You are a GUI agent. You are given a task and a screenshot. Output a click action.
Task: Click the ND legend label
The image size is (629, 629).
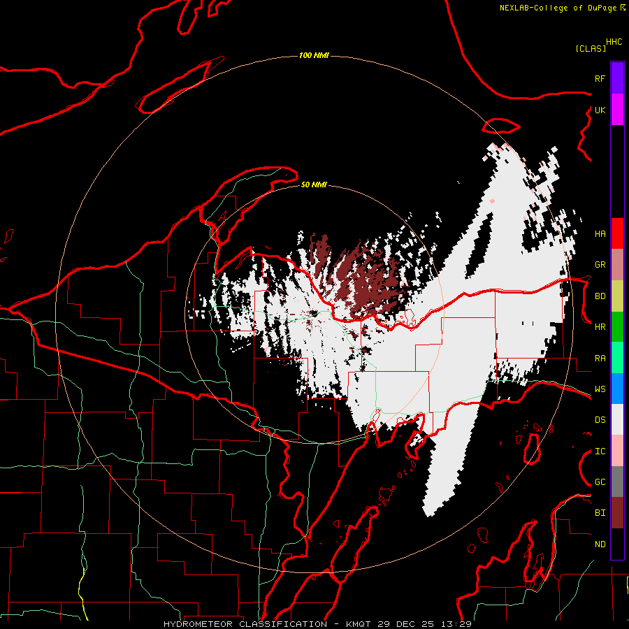(600, 544)
